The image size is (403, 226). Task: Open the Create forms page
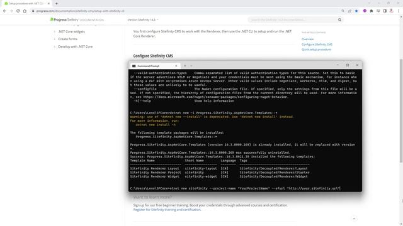pyautogui.click(x=67, y=39)
